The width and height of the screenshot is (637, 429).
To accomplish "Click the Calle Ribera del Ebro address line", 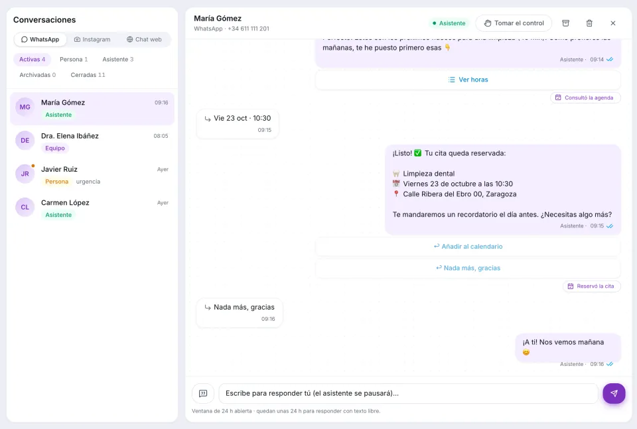I will point(459,194).
